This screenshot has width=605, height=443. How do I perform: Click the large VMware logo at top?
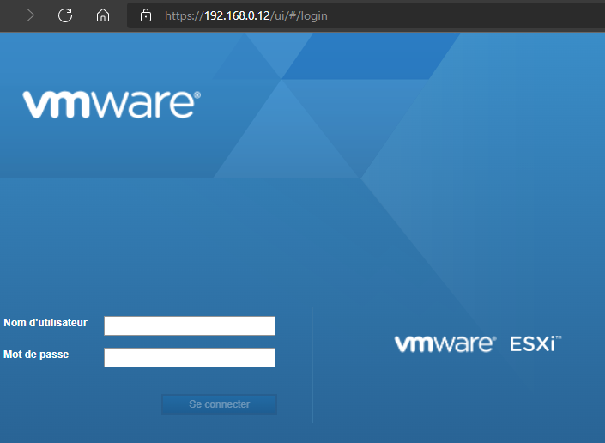112,103
